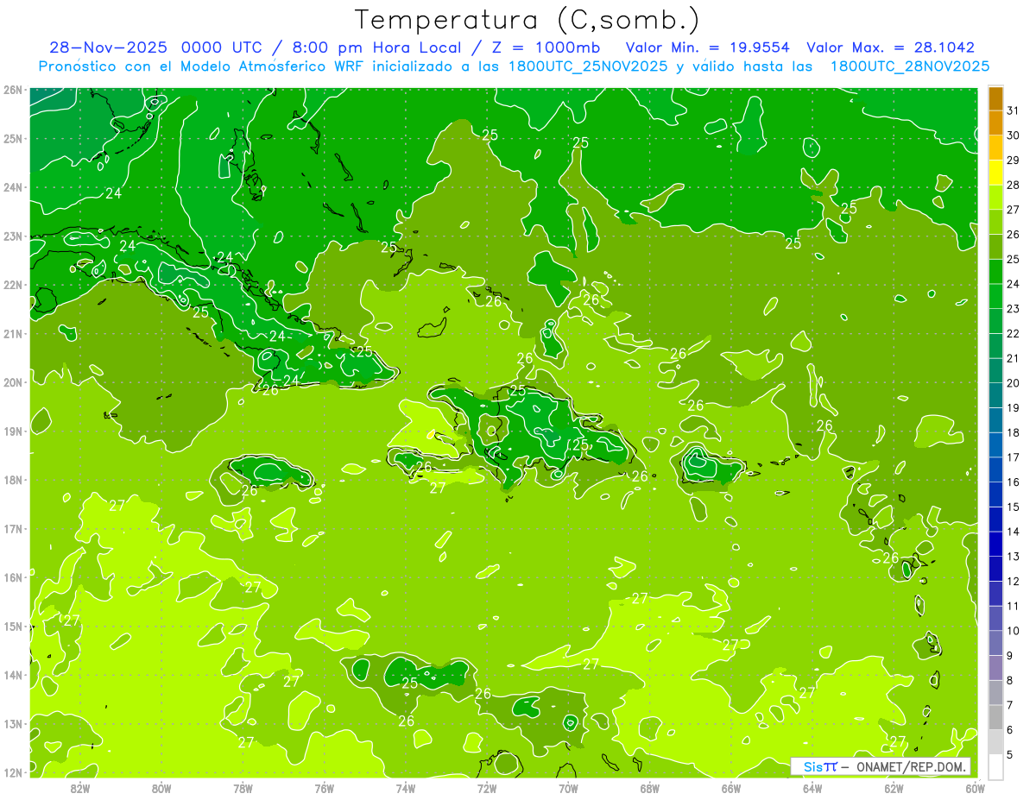This screenshot has width=1036, height=800.
Task: Click the 70W longitude axis label
Action: [x=568, y=788]
